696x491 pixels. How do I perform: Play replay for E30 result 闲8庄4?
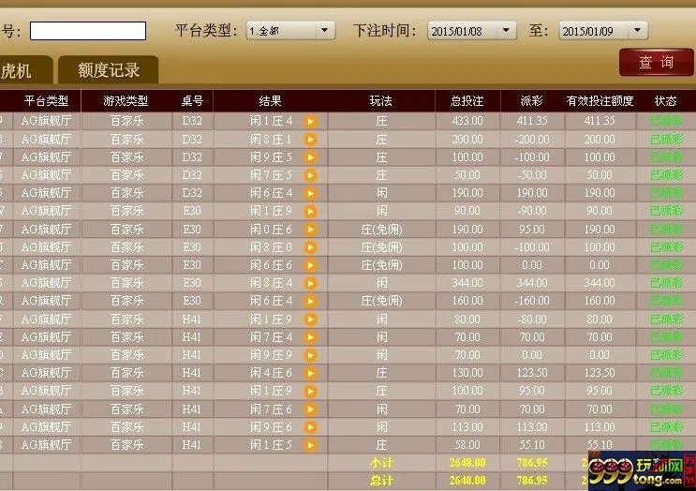[x=311, y=283]
